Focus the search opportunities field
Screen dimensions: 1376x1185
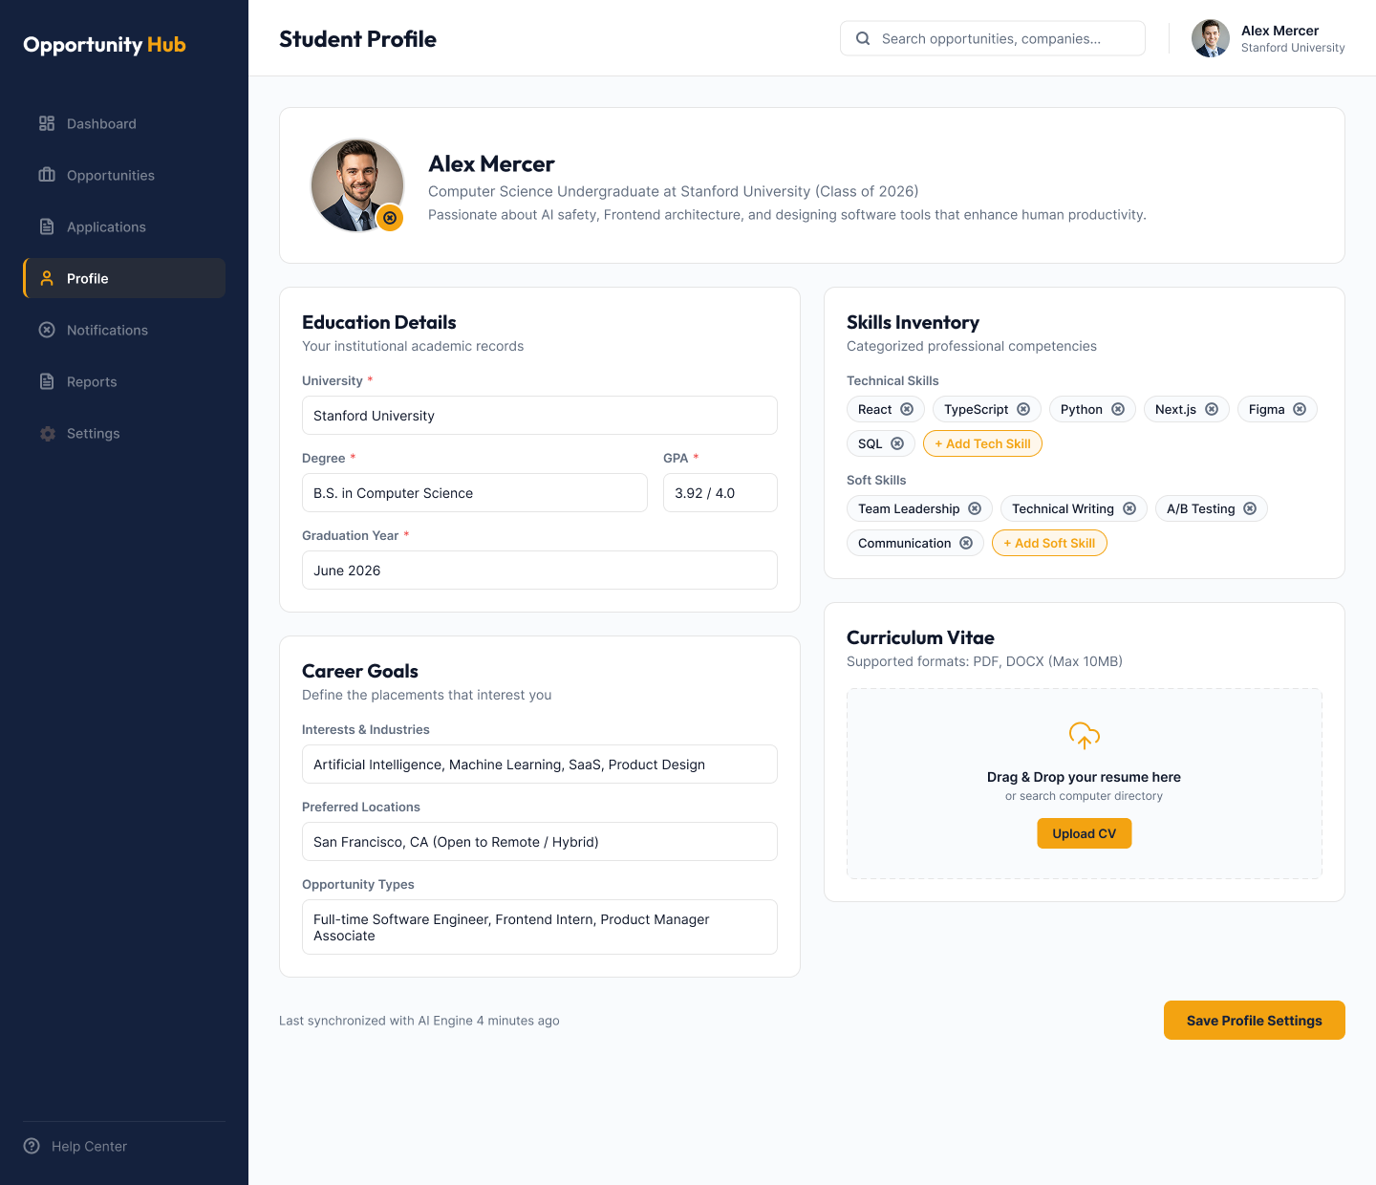point(993,38)
